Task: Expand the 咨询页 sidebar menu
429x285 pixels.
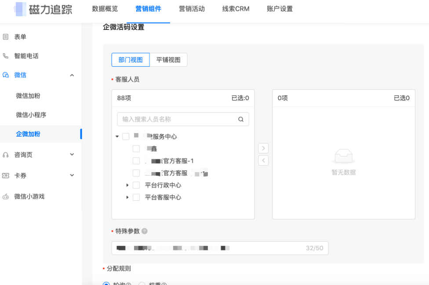Action: click(72, 155)
